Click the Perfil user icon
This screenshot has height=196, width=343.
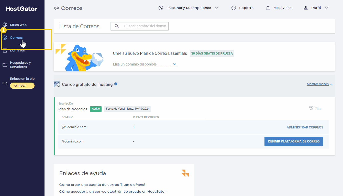pyautogui.click(x=306, y=8)
